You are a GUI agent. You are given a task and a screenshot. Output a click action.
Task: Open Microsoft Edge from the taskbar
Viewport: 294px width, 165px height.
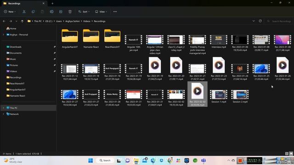pyautogui.click(x=153, y=160)
